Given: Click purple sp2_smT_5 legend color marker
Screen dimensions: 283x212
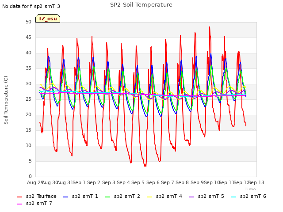Looking at the screenshot, I should point(191,197).
